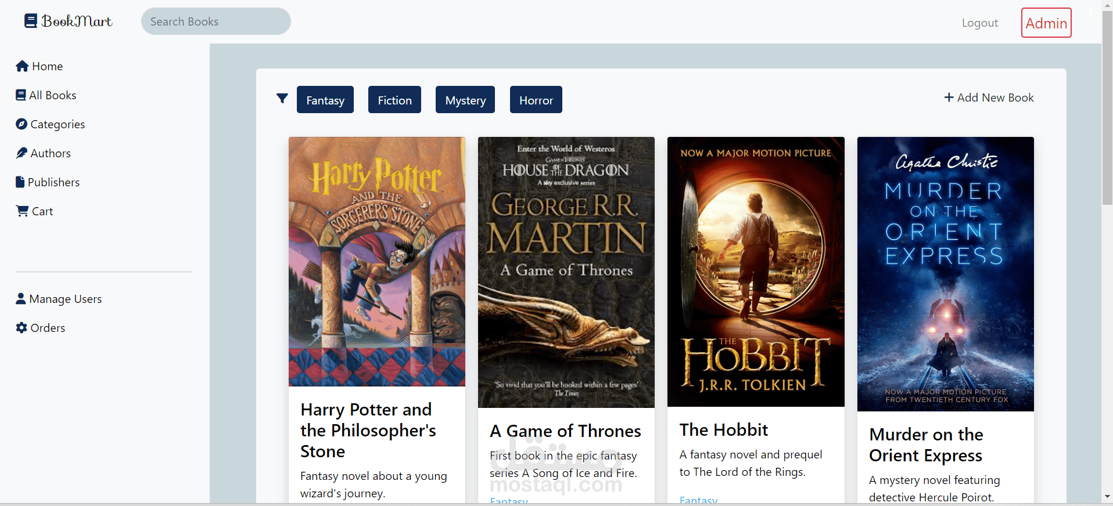
Task: Filter books by Fantasy category
Action: pyautogui.click(x=325, y=100)
